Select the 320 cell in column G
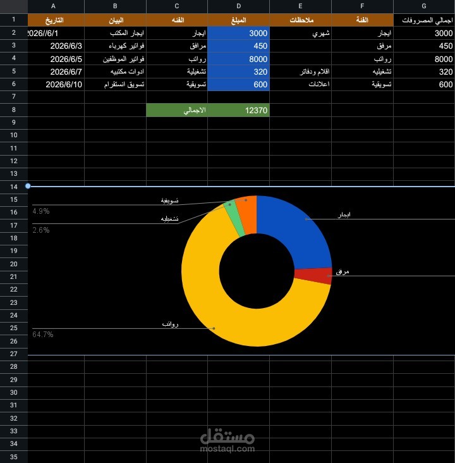Screen dimensions: 455x463 tap(424, 71)
